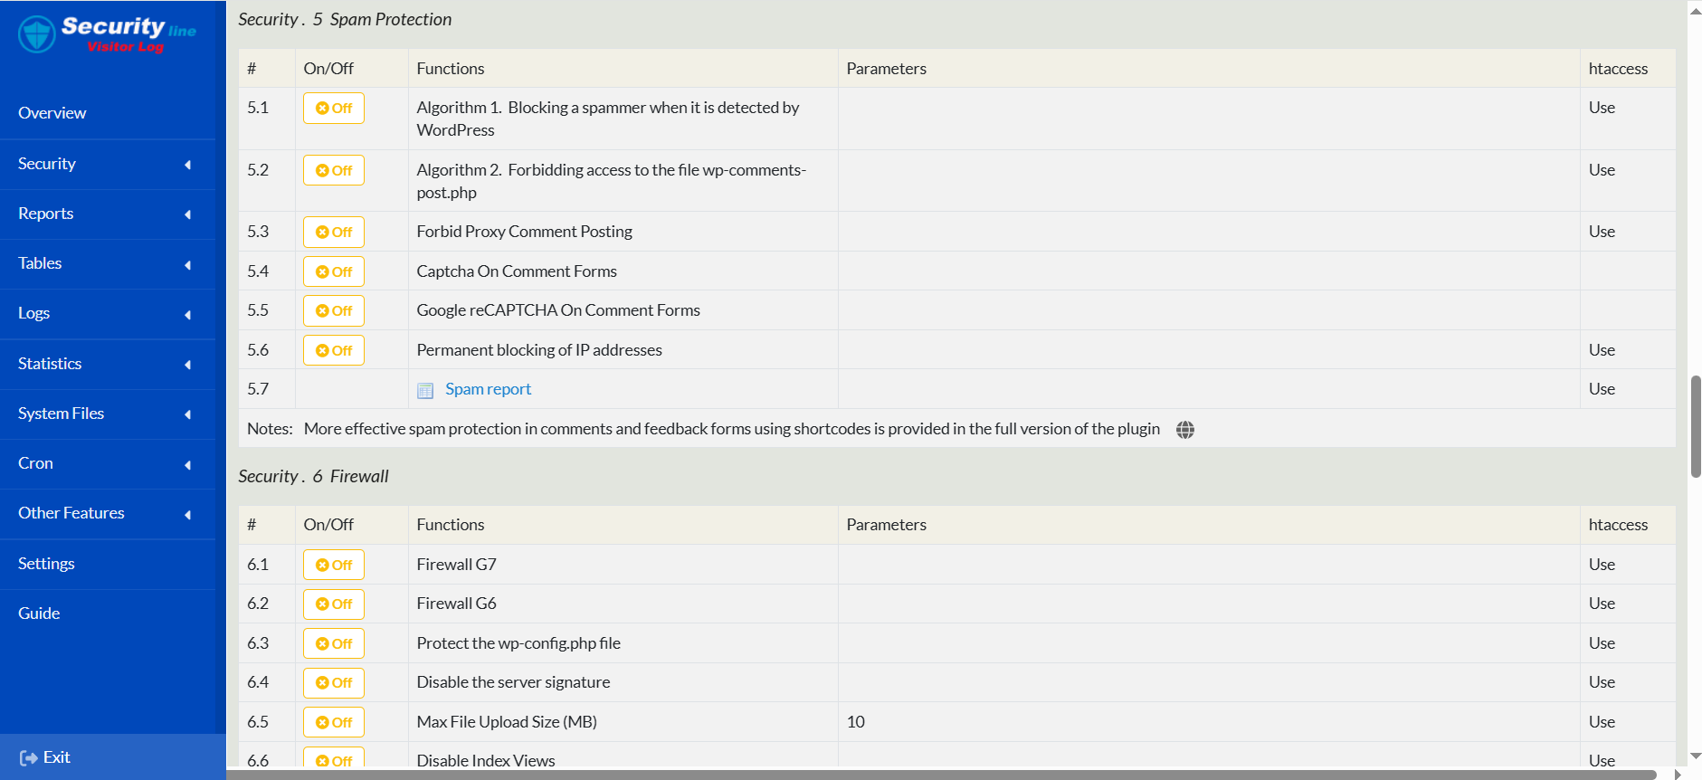Switch on Permanent blocking of IP addresses
The width and height of the screenshot is (1702, 780).
point(334,351)
